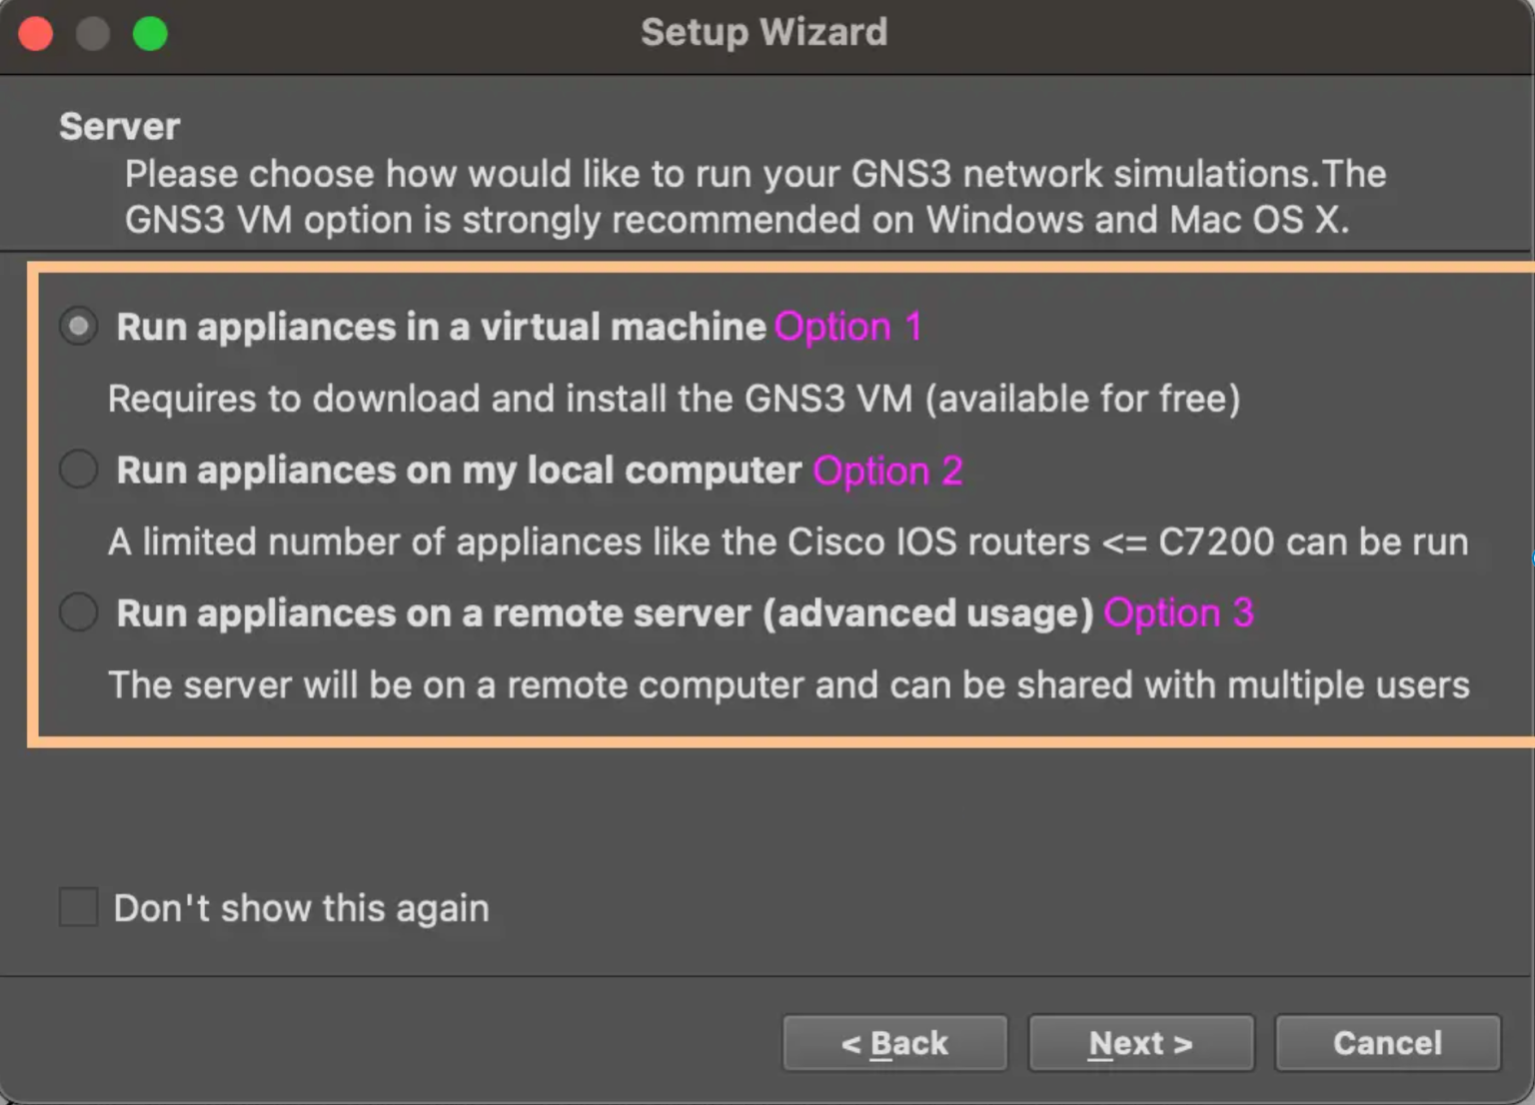Click the yellow minimize traffic light

(x=93, y=33)
